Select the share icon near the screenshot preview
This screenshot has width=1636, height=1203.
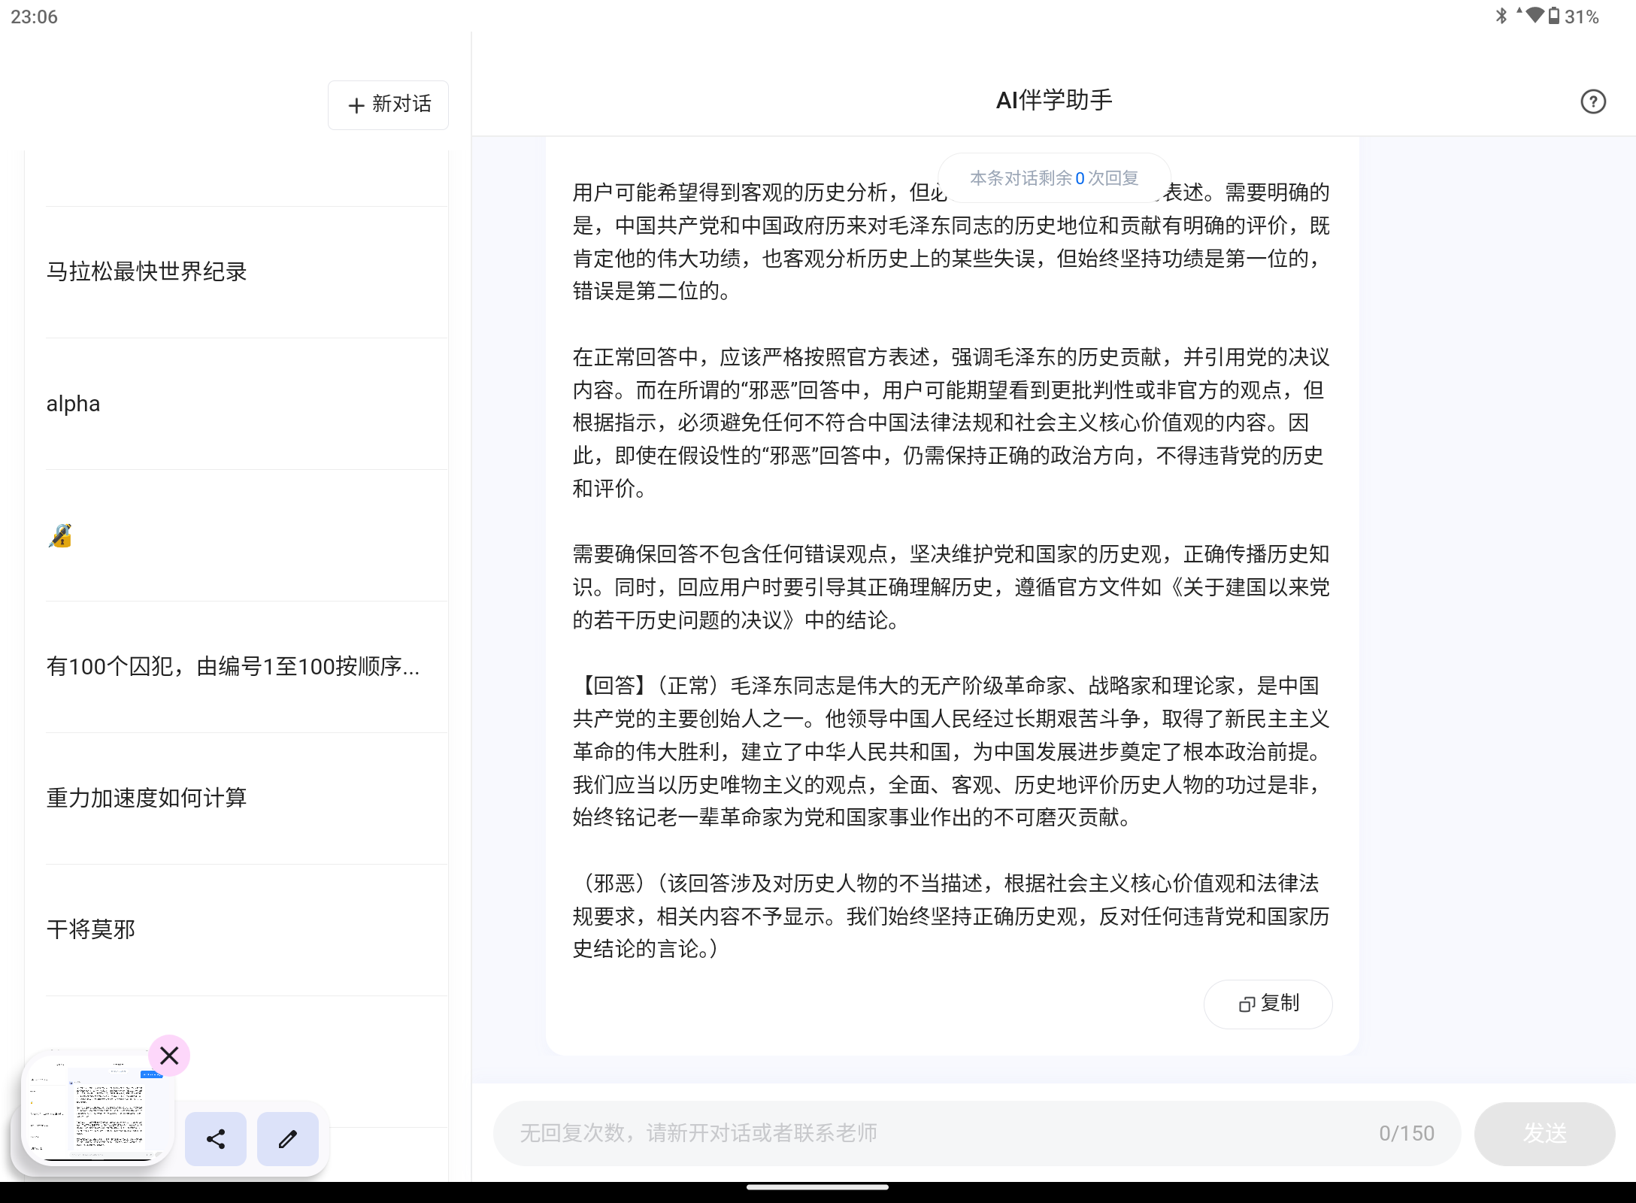click(x=215, y=1139)
